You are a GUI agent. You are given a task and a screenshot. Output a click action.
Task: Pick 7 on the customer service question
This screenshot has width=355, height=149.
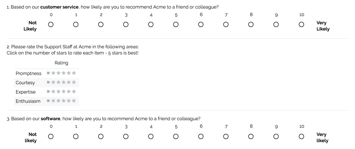click(x=226, y=25)
